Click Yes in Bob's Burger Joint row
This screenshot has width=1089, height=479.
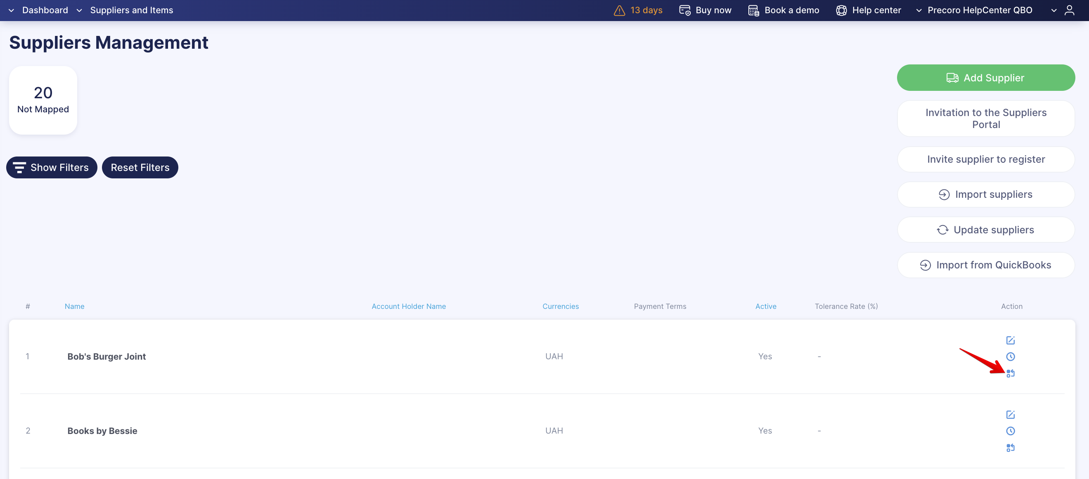point(765,357)
